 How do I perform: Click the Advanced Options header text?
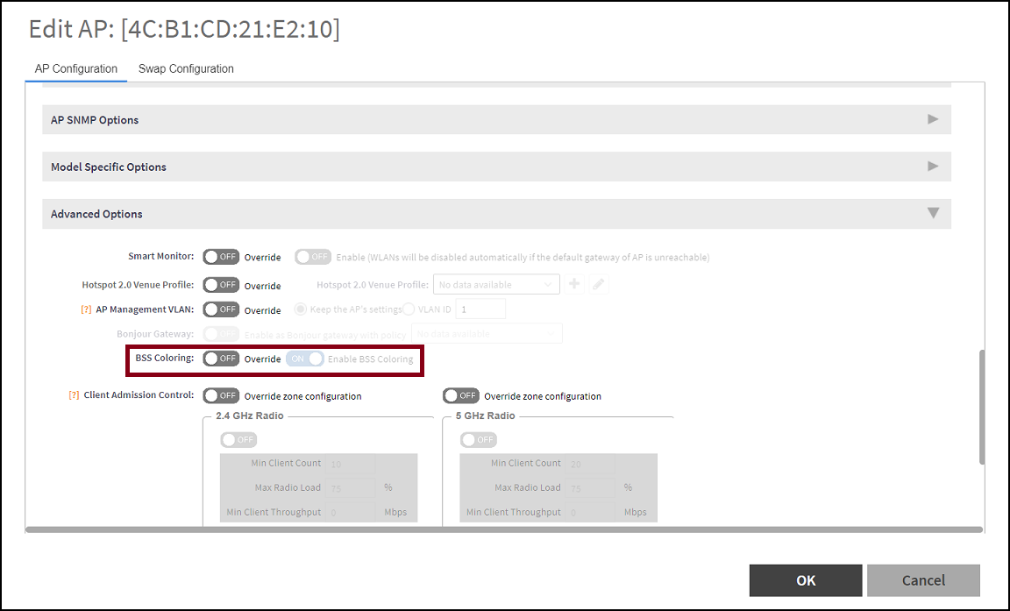[96, 214]
